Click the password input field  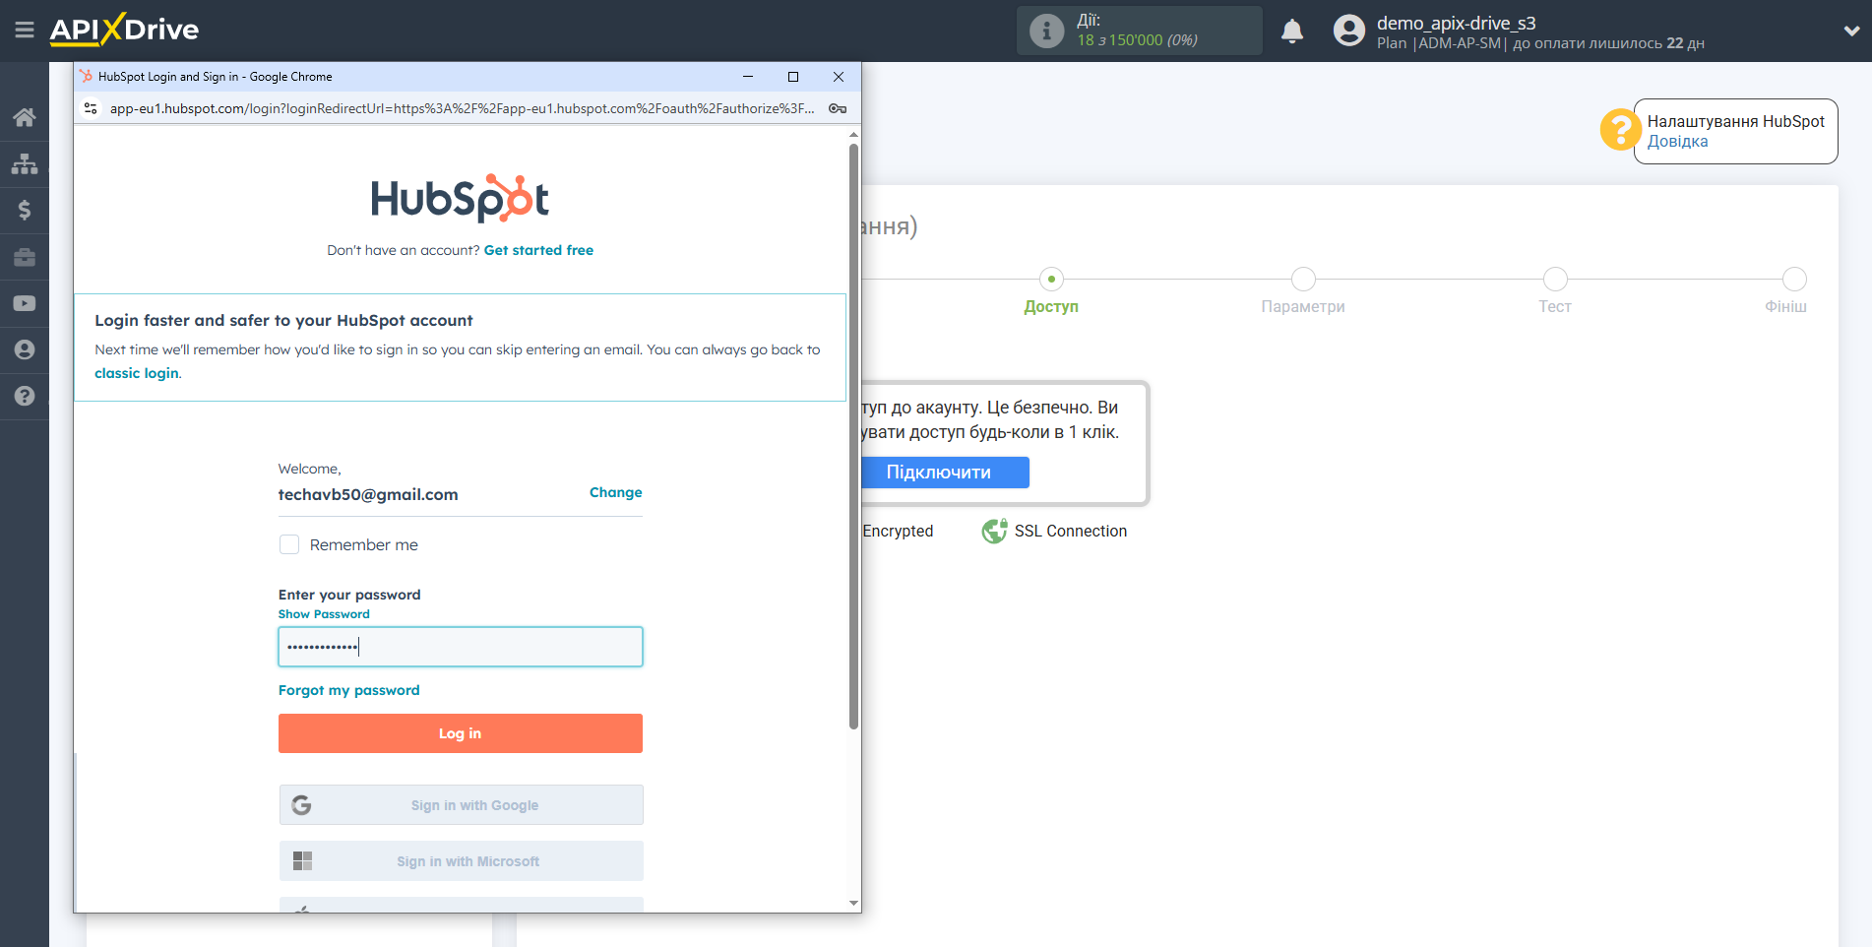(461, 647)
